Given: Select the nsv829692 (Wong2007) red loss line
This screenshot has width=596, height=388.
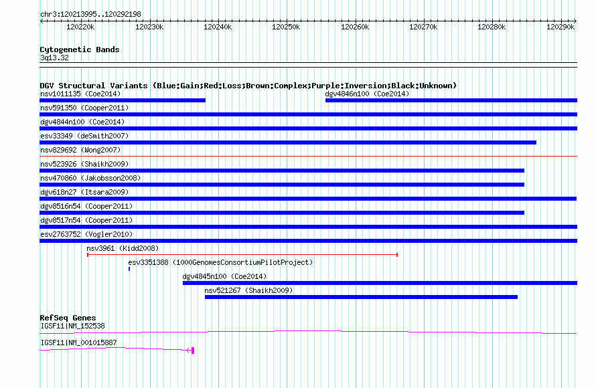Looking at the screenshot, I should pyautogui.click(x=308, y=156).
